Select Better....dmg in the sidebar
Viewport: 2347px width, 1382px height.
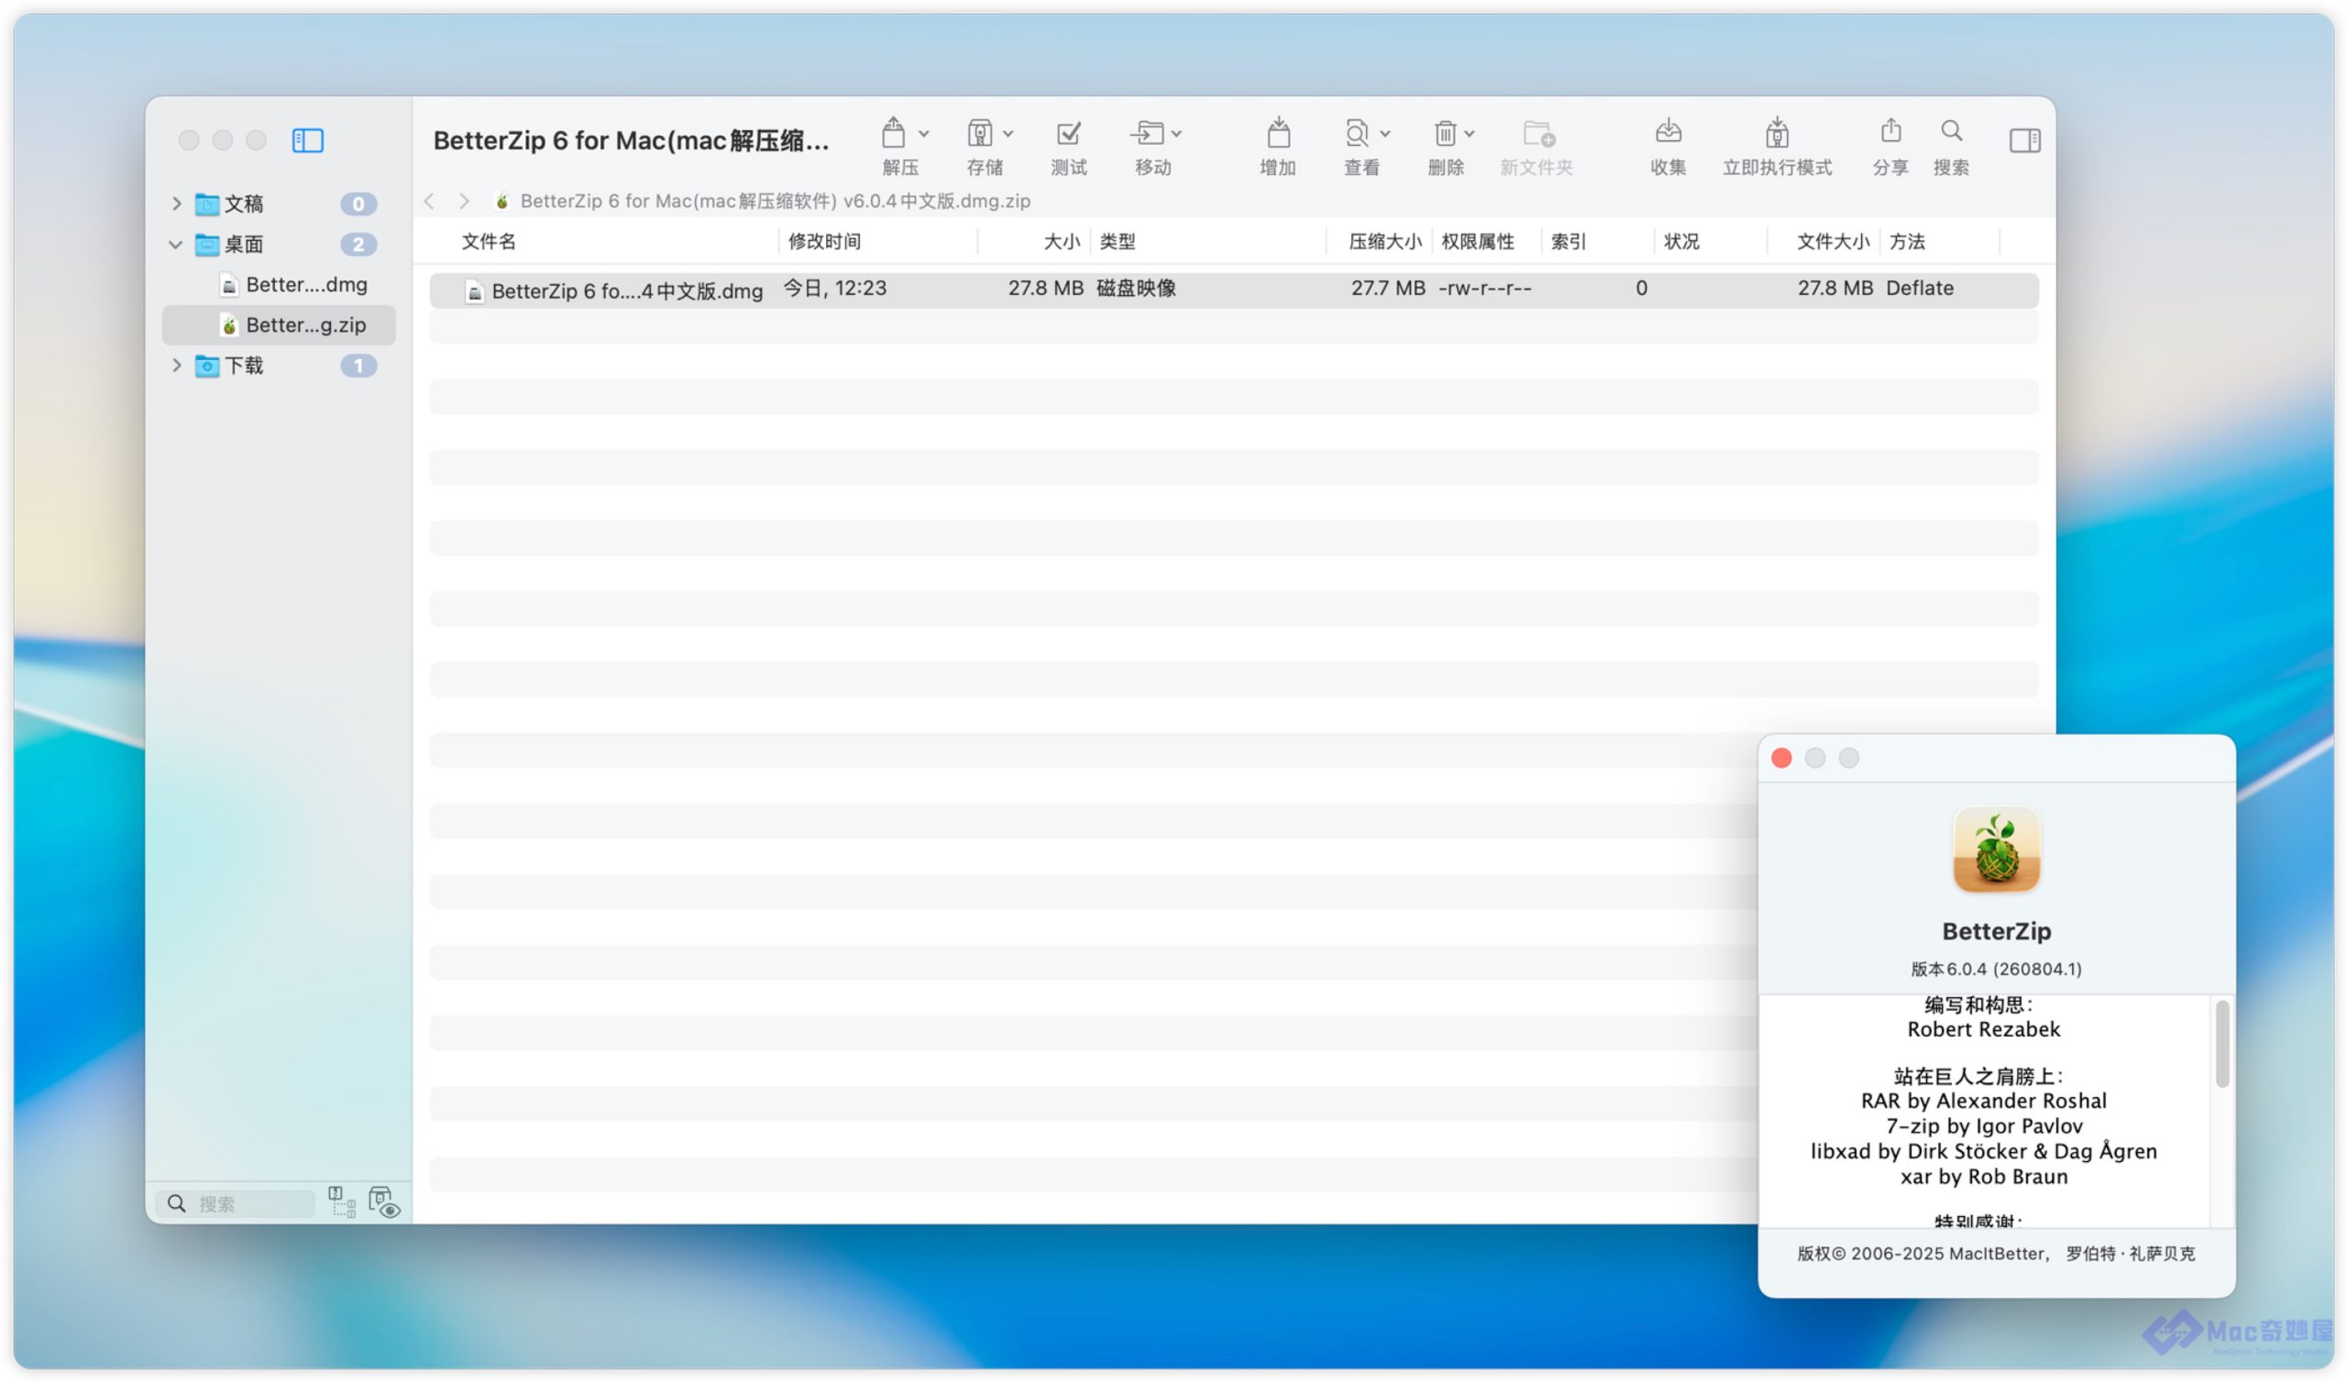[279, 284]
